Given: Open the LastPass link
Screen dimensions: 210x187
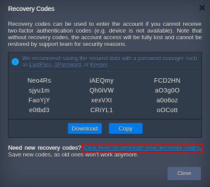Looking at the screenshot, I should [x=40, y=65].
